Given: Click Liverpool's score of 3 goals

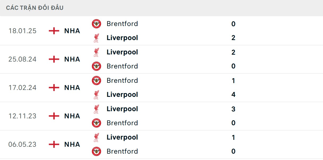Looking at the screenshot, I should 233,109.
